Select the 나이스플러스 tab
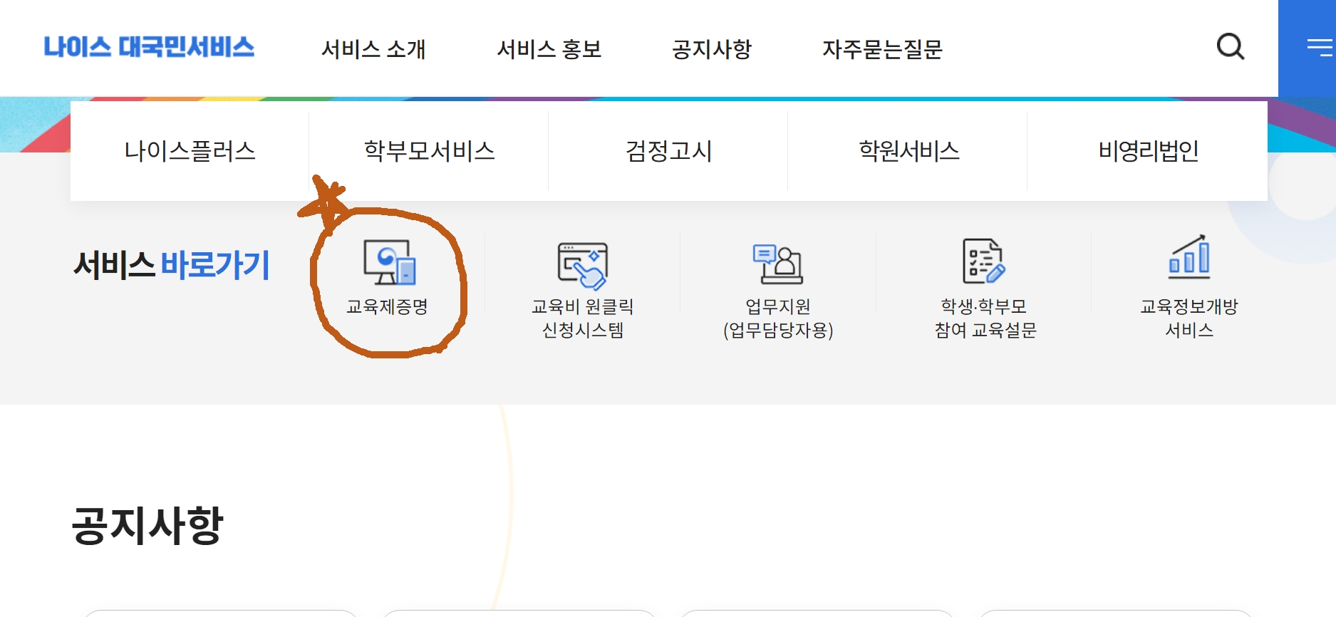 pos(190,151)
